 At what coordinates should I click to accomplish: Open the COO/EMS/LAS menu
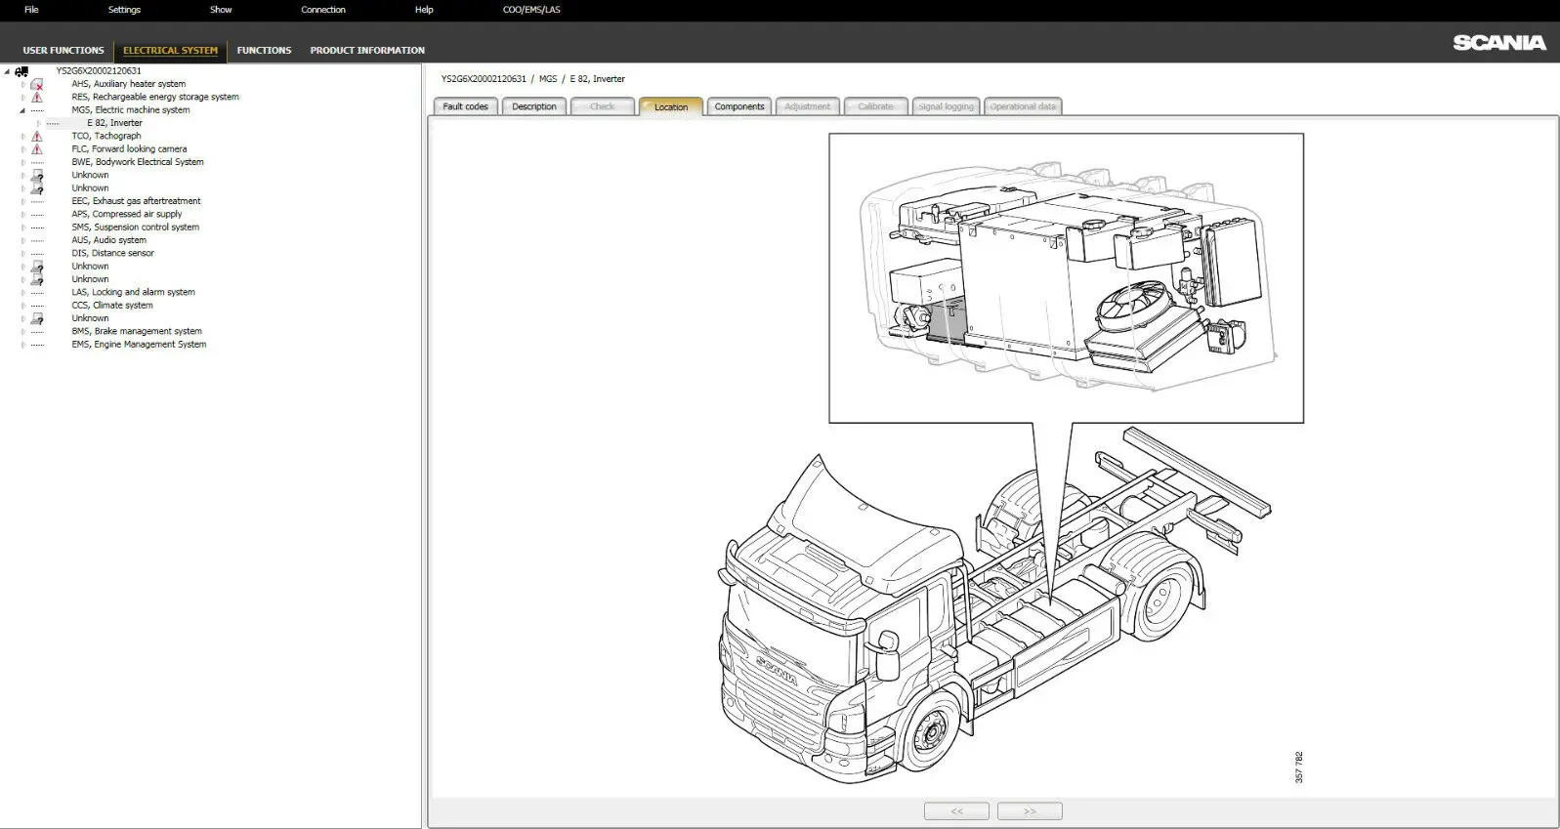coord(531,10)
